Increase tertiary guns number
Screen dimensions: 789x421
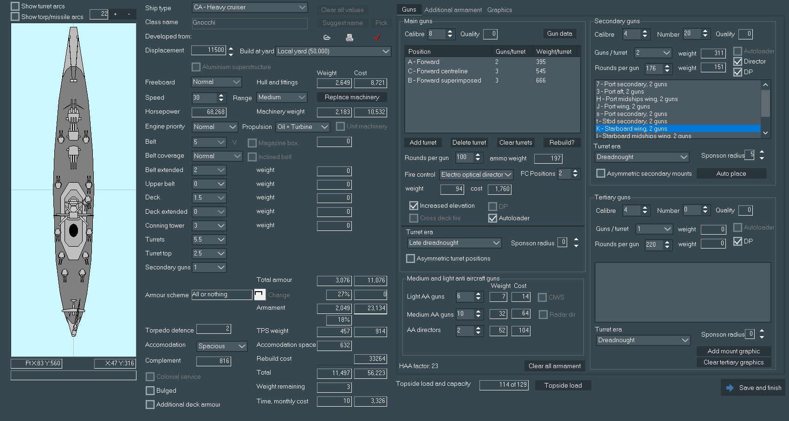pyautogui.click(x=705, y=208)
